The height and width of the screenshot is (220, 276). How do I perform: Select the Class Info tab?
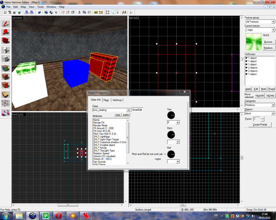click(x=96, y=100)
